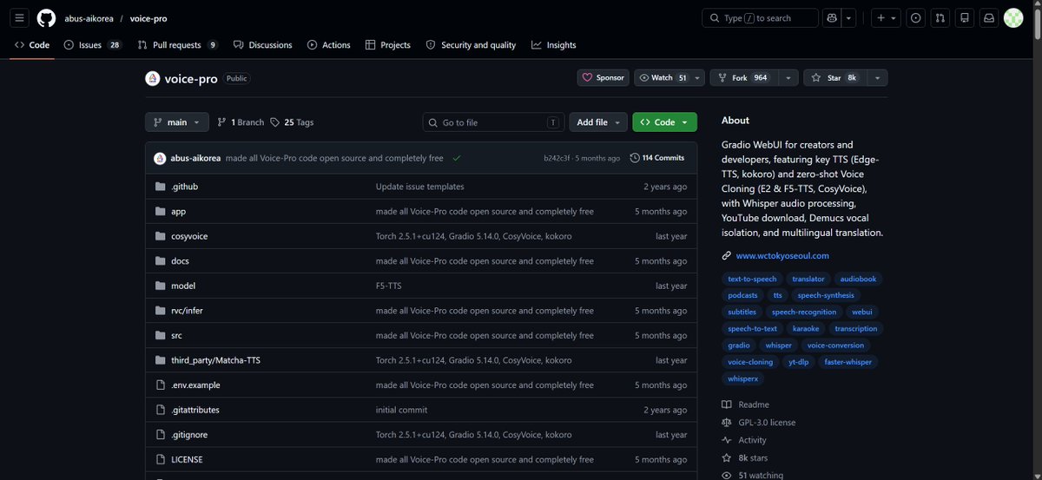The width and height of the screenshot is (1042, 480).
Task: Open the .github folder
Action: pyautogui.click(x=184, y=187)
